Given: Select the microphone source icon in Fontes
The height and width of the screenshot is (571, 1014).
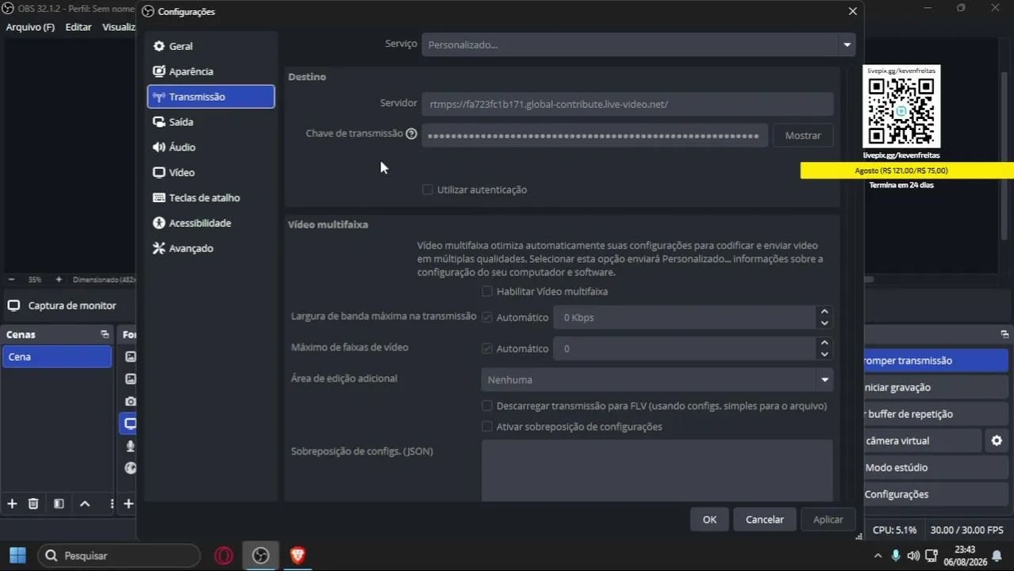Looking at the screenshot, I should coord(131,446).
